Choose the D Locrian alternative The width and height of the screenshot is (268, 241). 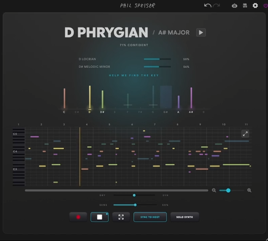87,59
